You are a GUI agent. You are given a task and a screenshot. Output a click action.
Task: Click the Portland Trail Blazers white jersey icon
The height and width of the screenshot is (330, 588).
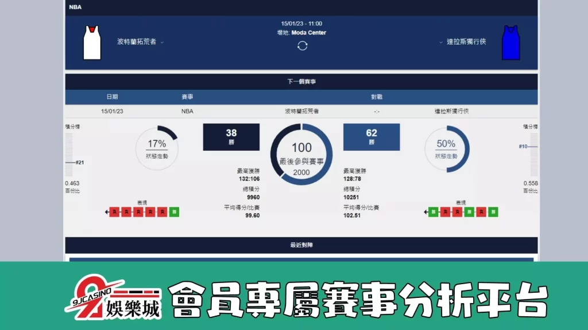tap(92, 42)
